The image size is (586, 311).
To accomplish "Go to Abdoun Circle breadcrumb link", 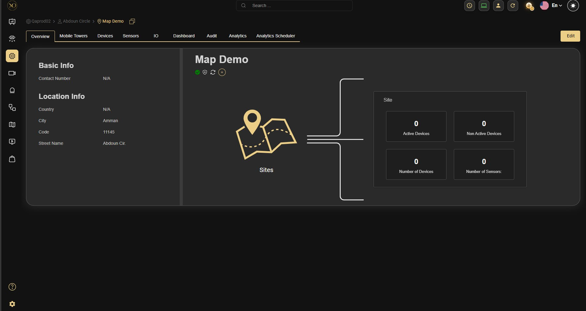I will [76, 21].
